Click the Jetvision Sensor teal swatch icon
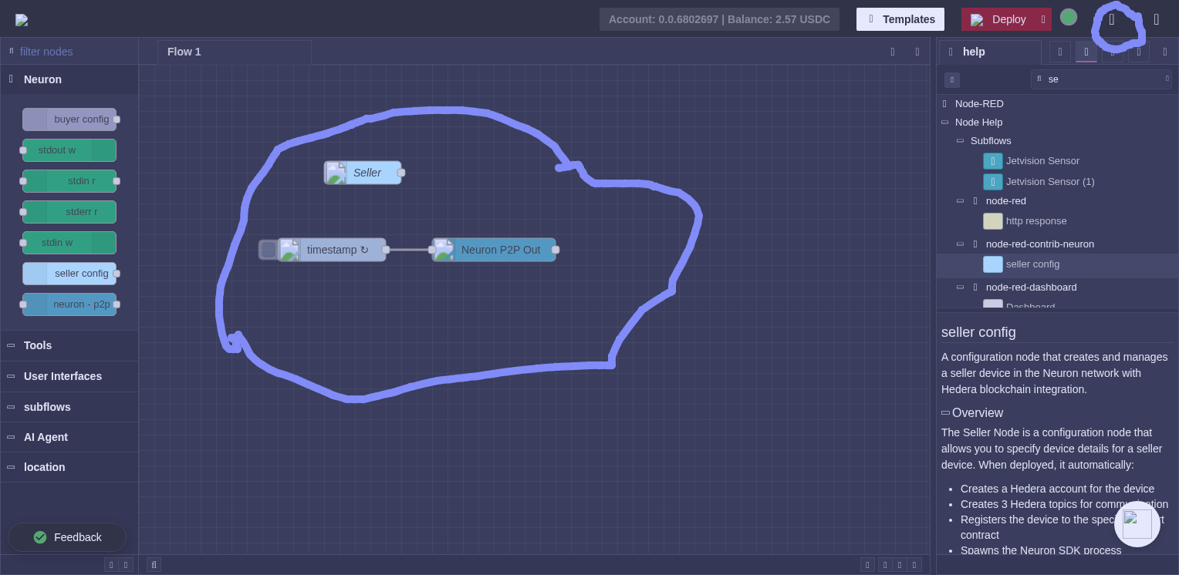 [993, 161]
